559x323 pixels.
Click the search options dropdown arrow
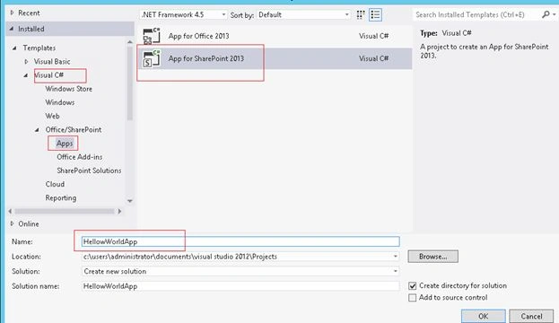[x=554, y=14]
